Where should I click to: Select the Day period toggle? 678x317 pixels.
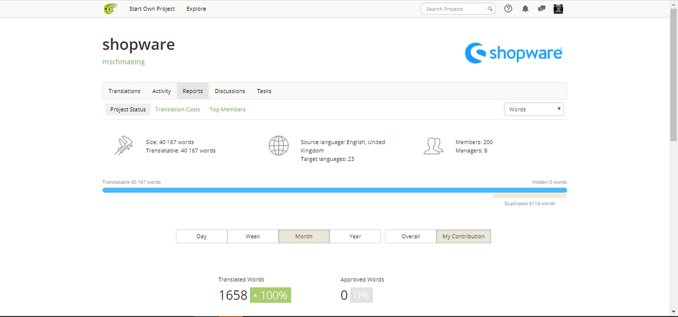(x=202, y=236)
